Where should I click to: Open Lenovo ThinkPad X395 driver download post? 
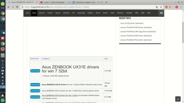[x=136, y=36]
